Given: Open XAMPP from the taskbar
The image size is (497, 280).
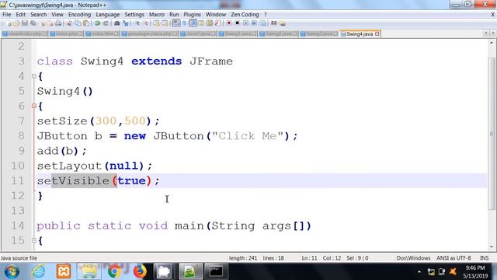Looking at the screenshot, I should click(x=64, y=271).
